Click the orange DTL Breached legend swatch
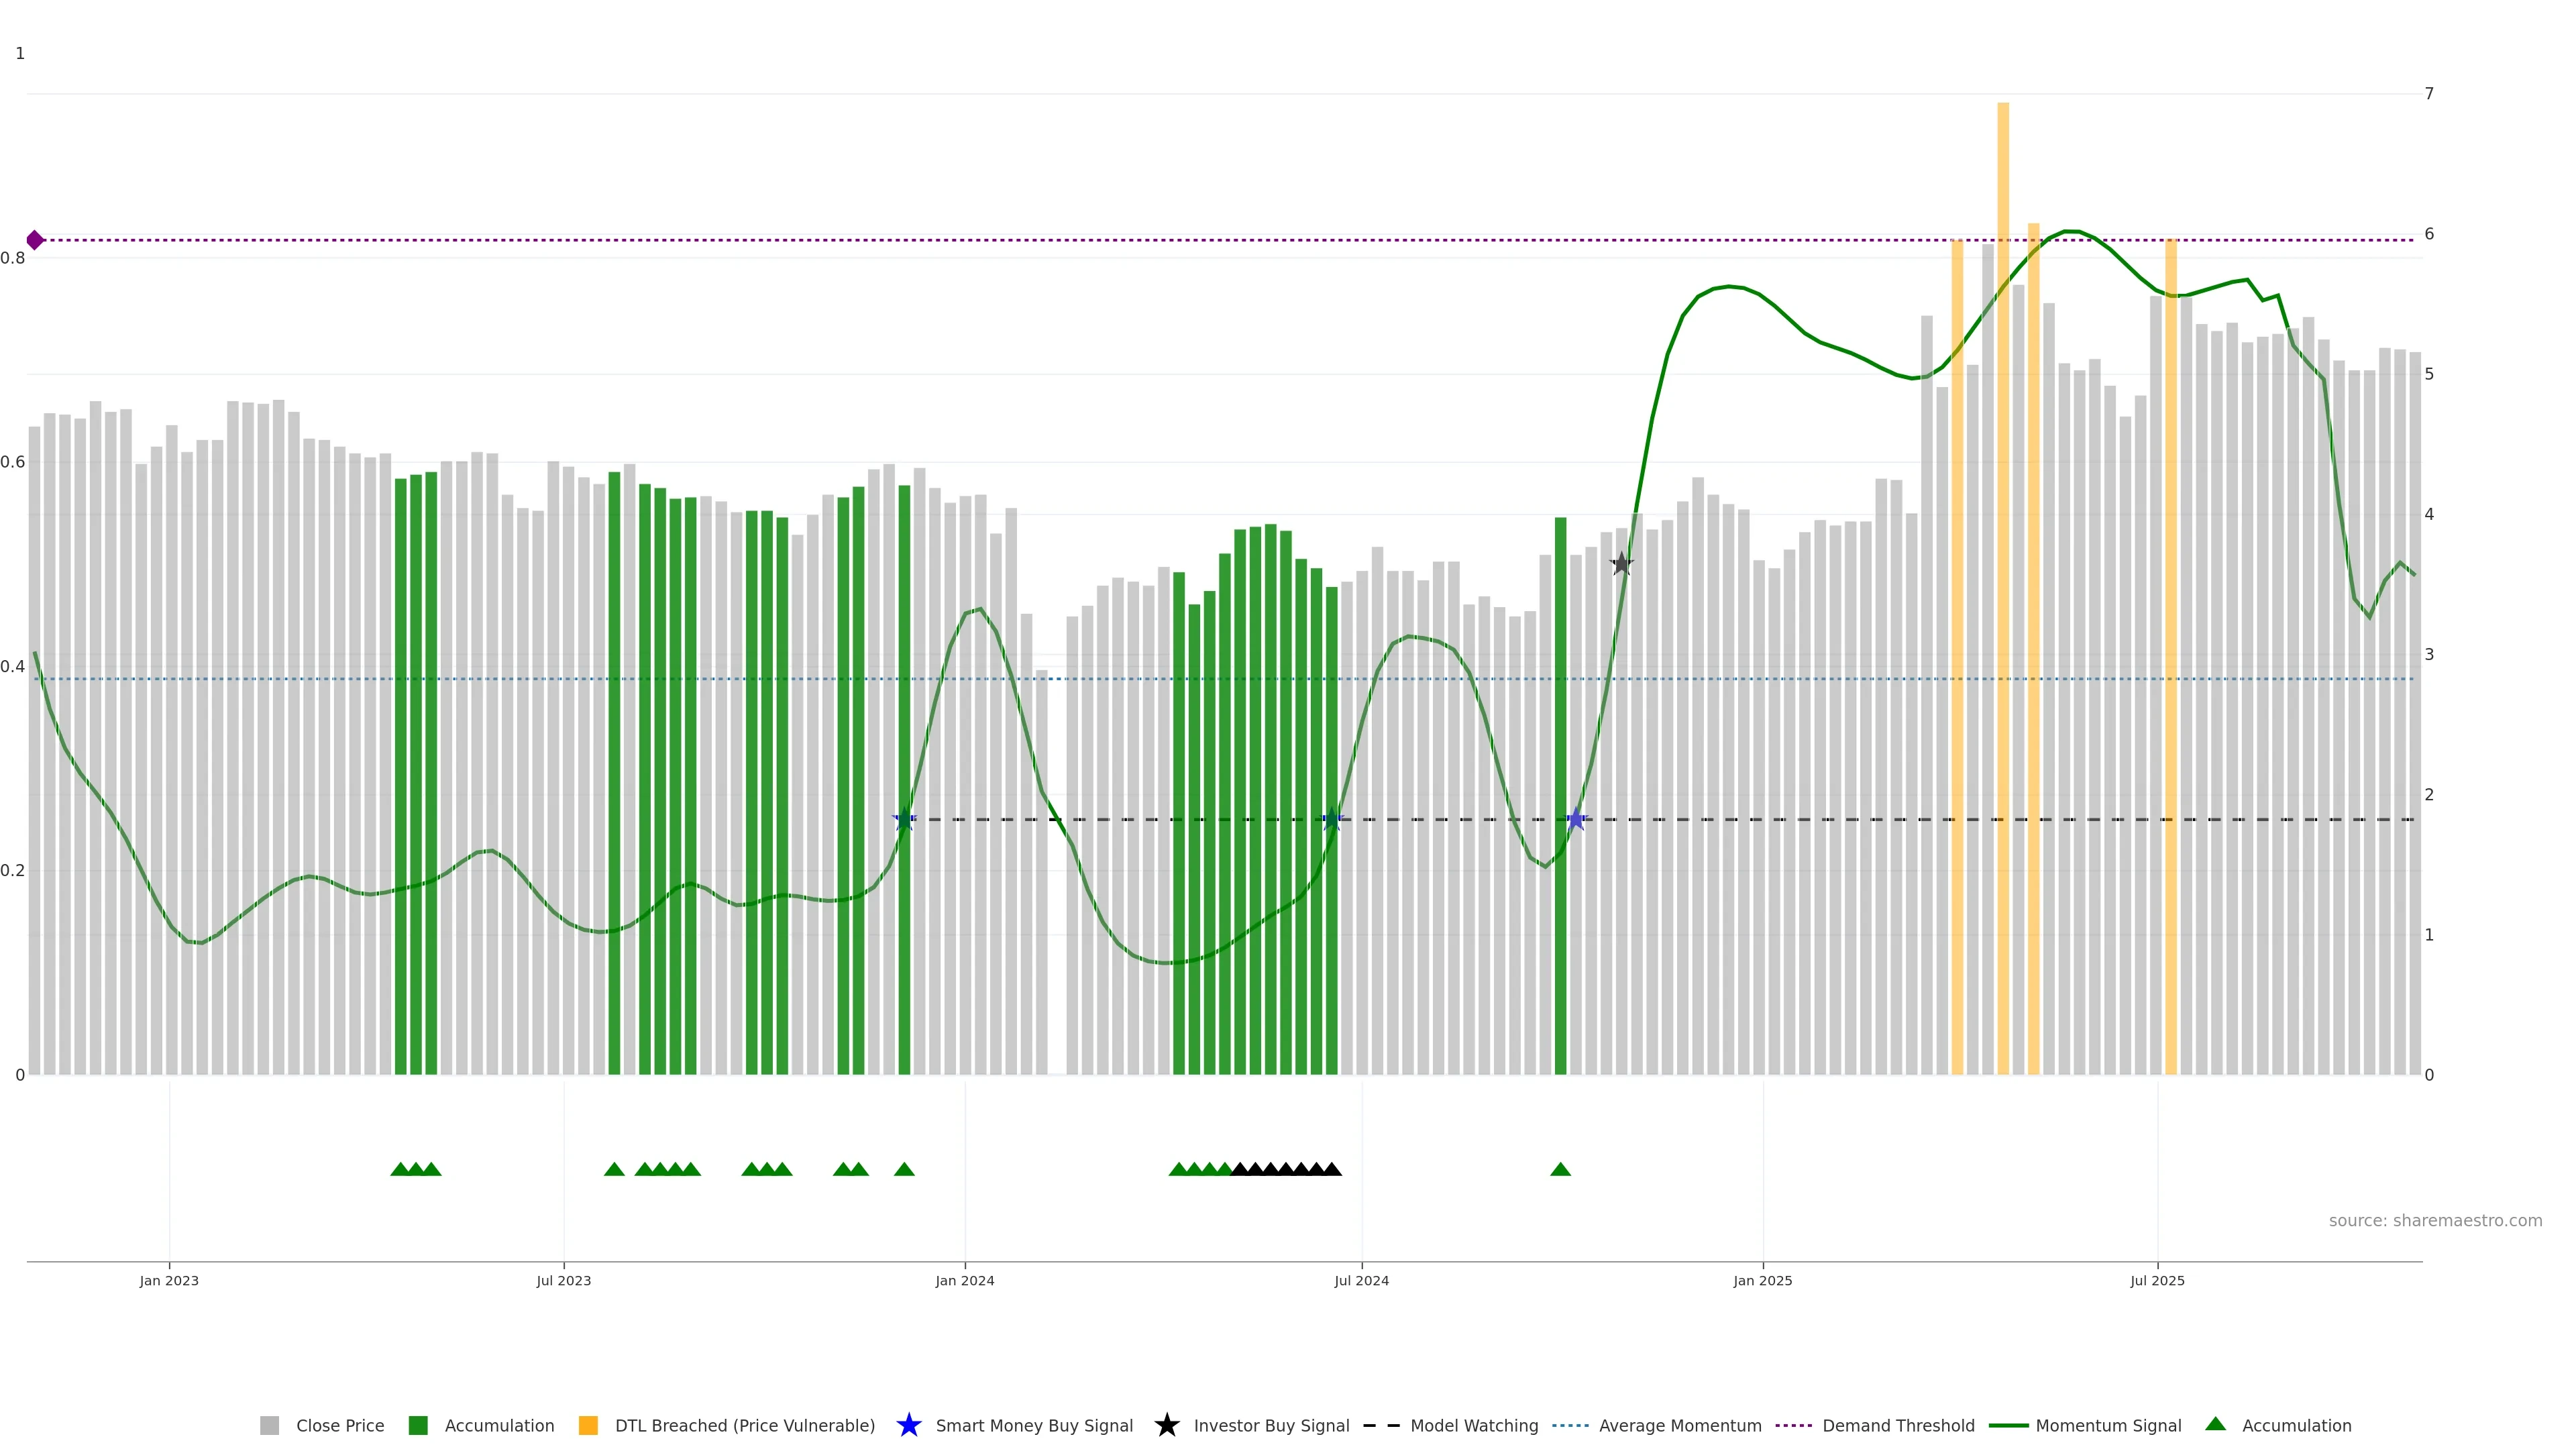The height and width of the screenshot is (1449, 2576). (588, 1425)
